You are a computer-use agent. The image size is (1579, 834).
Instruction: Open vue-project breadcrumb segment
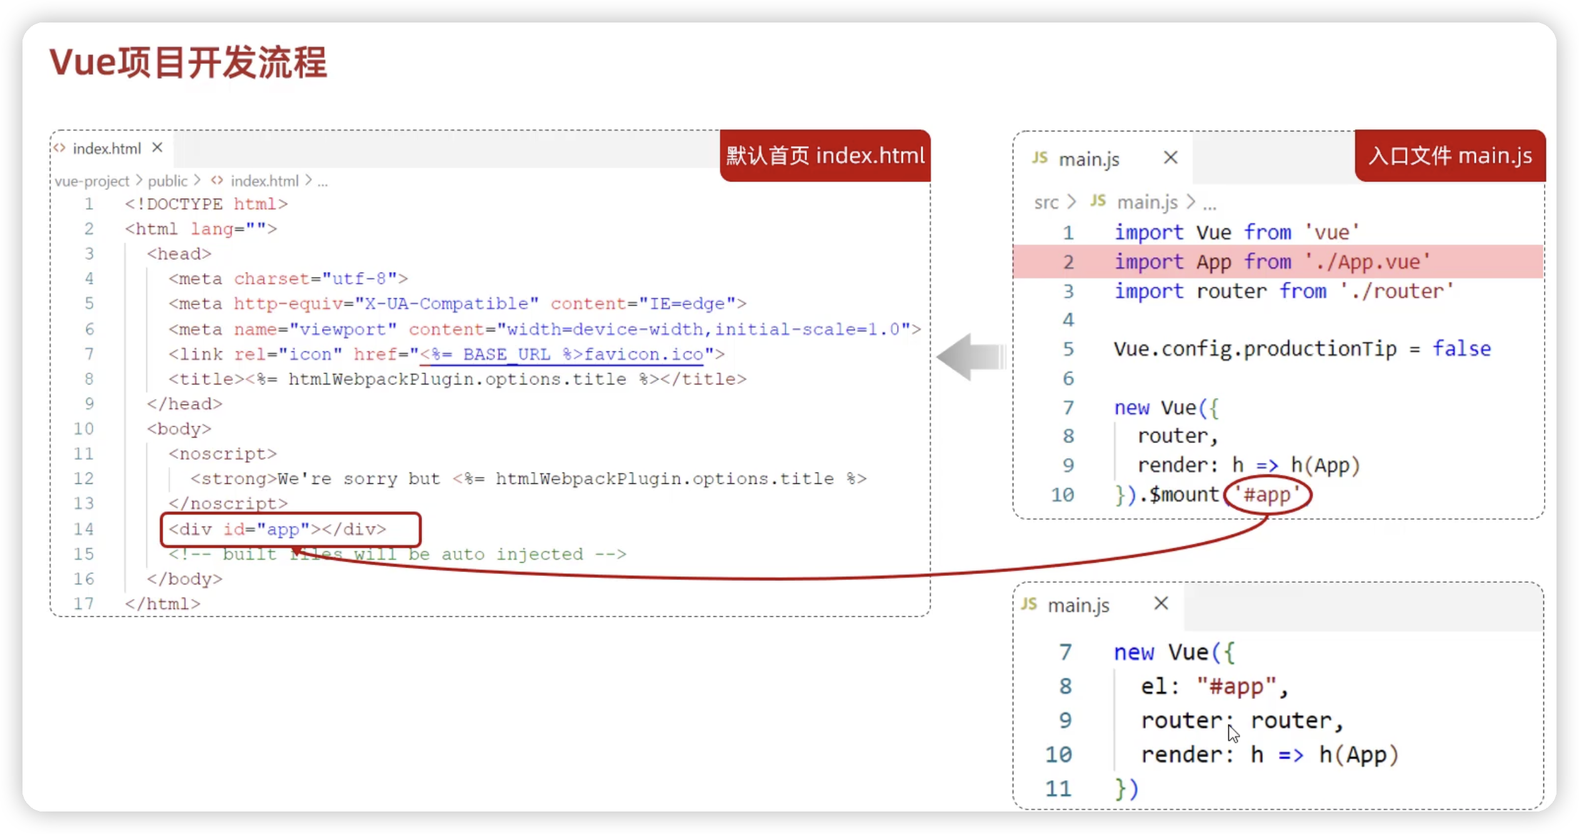click(x=92, y=181)
